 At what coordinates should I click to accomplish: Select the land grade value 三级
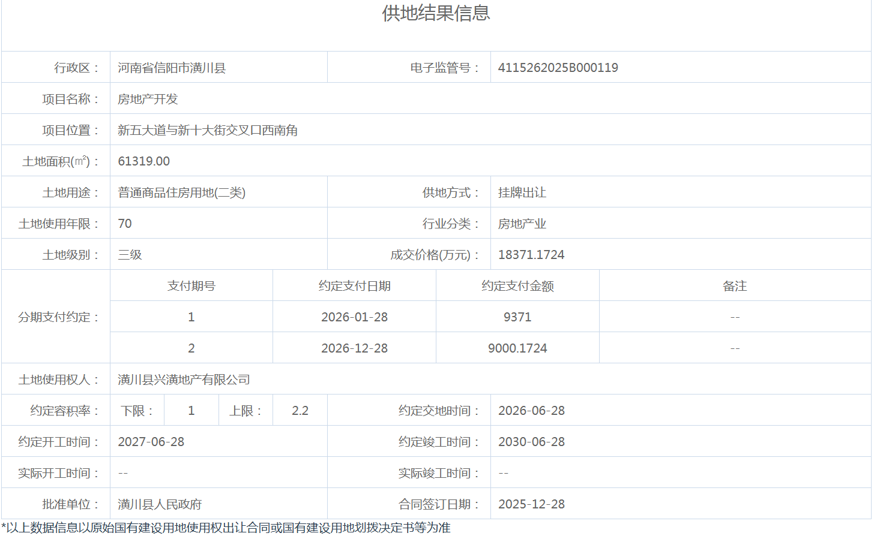point(130,255)
